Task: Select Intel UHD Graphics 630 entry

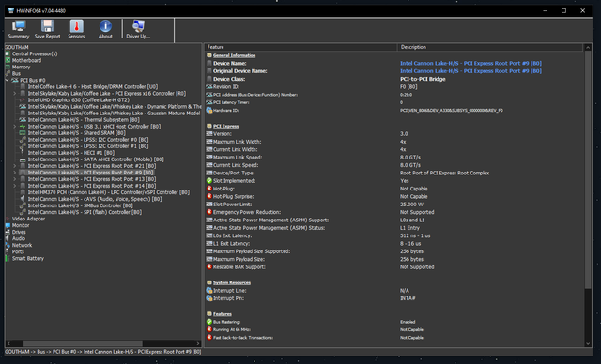Action: pos(79,99)
